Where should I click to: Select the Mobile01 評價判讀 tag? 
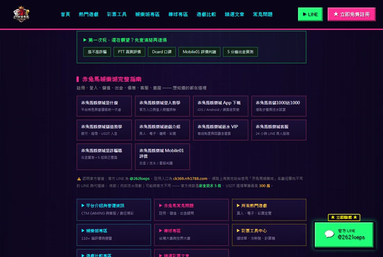[199, 52]
